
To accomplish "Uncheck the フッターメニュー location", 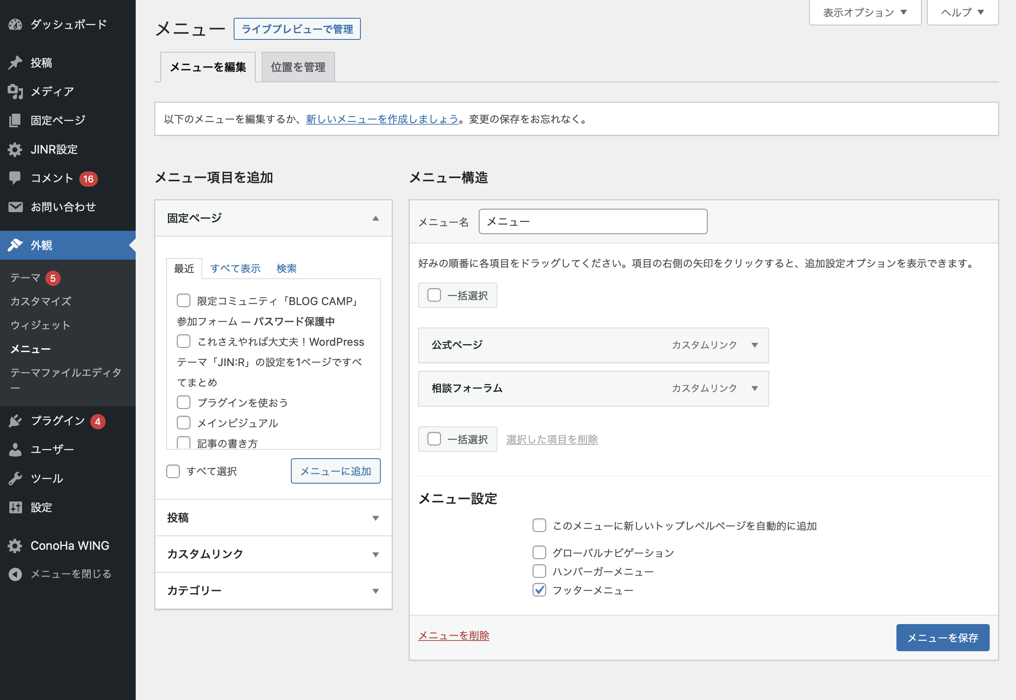I will pos(539,590).
